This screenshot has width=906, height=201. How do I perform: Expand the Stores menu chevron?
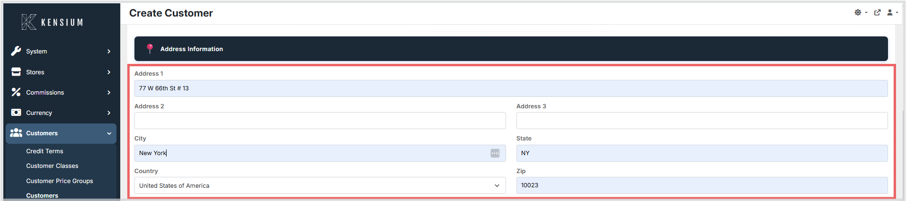[109, 72]
